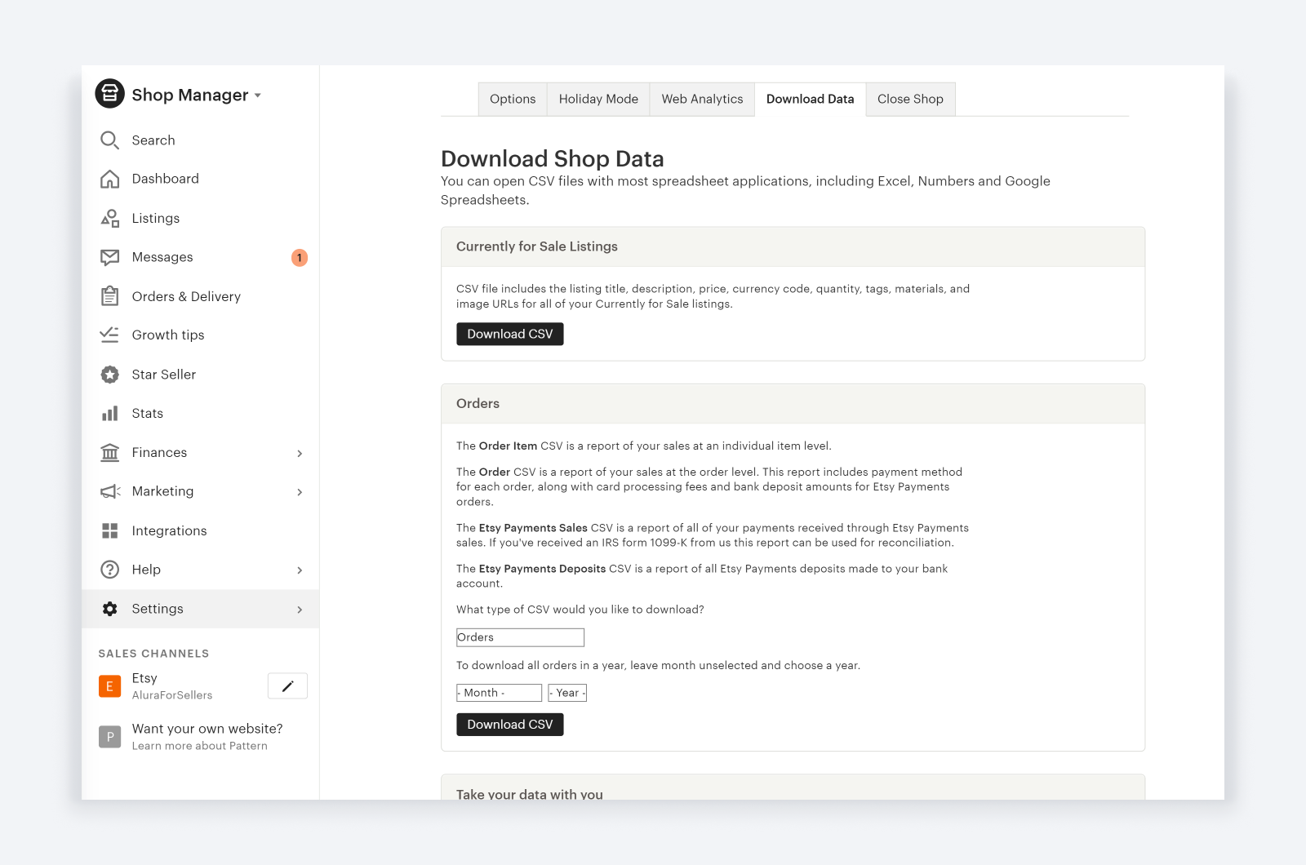The image size is (1306, 865).
Task: Open the Listings icon
Action: [109, 218]
